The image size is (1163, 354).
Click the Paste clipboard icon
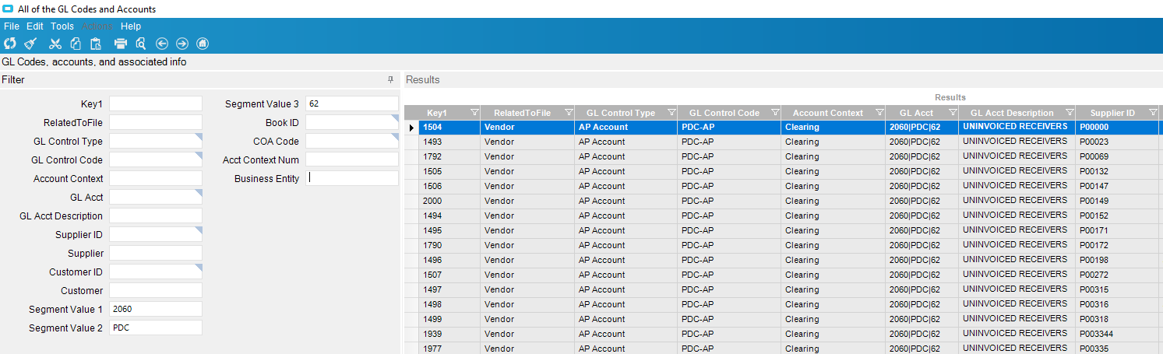coord(96,44)
